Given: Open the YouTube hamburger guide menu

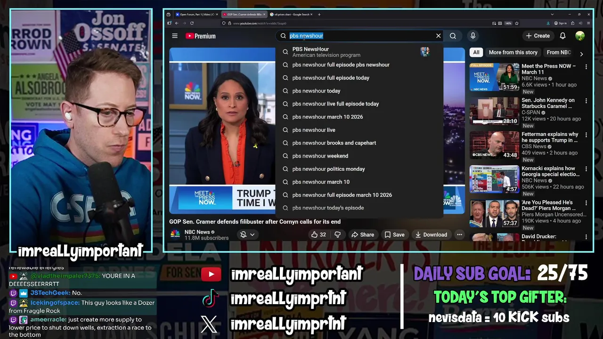Looking at the screenshot, I should pos(175,36).
